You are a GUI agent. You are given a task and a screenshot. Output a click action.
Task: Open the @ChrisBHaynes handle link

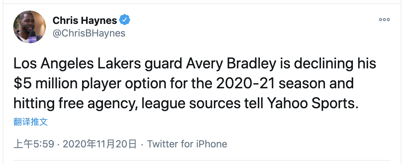[89, 33]
